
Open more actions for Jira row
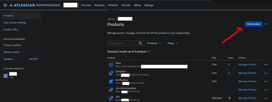coord(266,98)
